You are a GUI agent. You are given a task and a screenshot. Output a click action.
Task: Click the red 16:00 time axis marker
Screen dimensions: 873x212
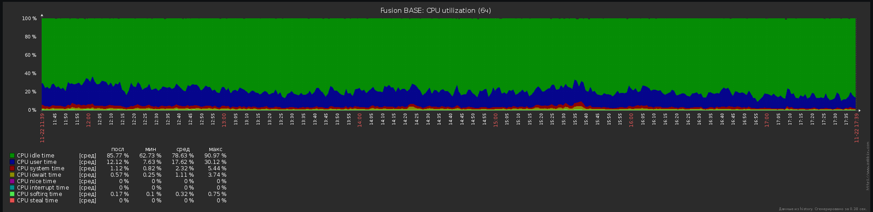(x=631, y=120)
